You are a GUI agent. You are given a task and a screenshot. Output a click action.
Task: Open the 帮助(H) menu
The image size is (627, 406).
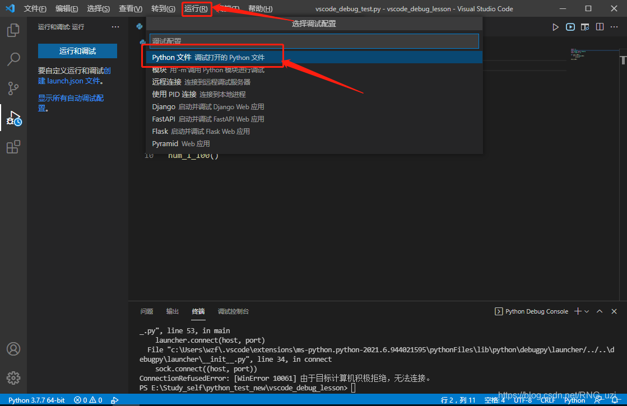[x=261, y=8]
